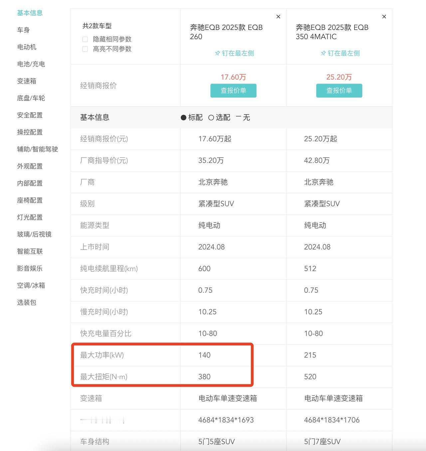Select 玻璃/后视镜 in the sidebar
The height and width of the screenshot is (451, 426).
[x=34, y=234]
